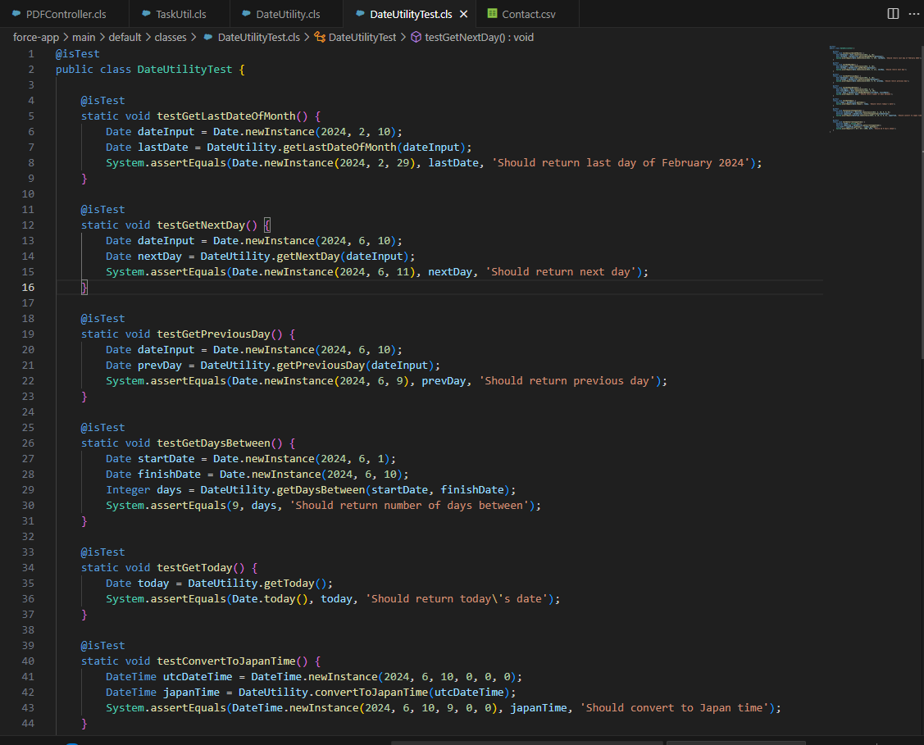Viewport: 924px width, 745px height.
Task: Click the vertical scrollbar on the editor
Action: coord(920,205)
